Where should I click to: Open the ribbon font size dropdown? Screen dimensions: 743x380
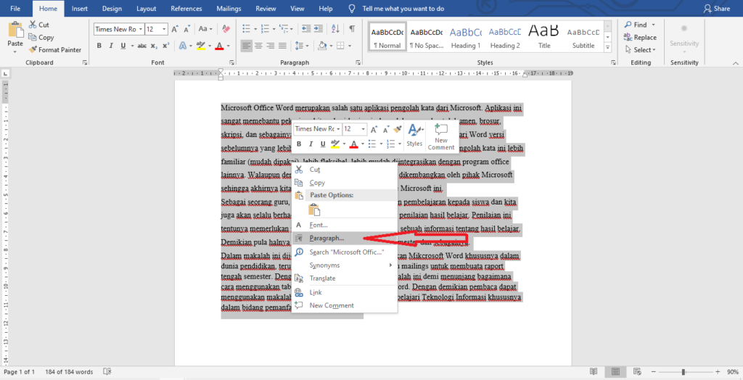point(165,30)
